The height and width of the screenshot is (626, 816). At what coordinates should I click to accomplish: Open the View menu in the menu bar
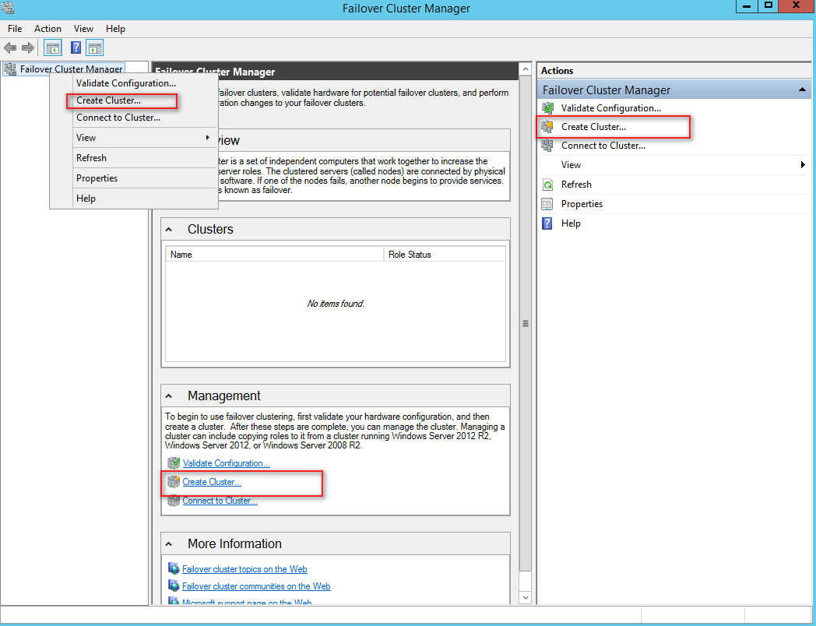point(83,29)
